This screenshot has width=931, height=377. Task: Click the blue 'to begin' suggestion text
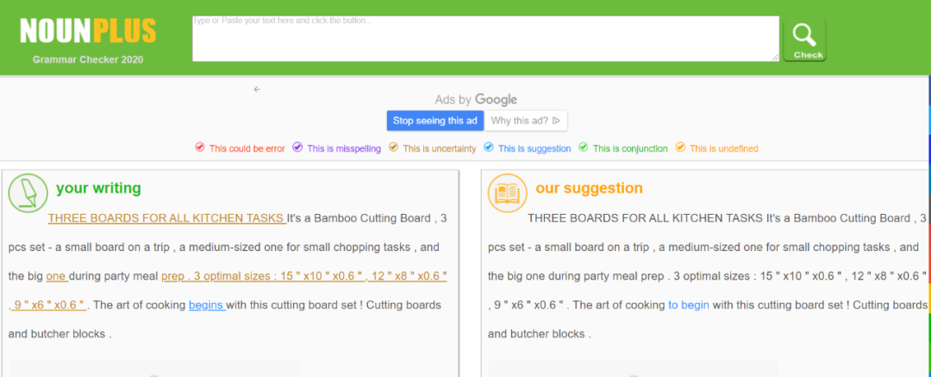pyautogui.click(x=689, y=305)
